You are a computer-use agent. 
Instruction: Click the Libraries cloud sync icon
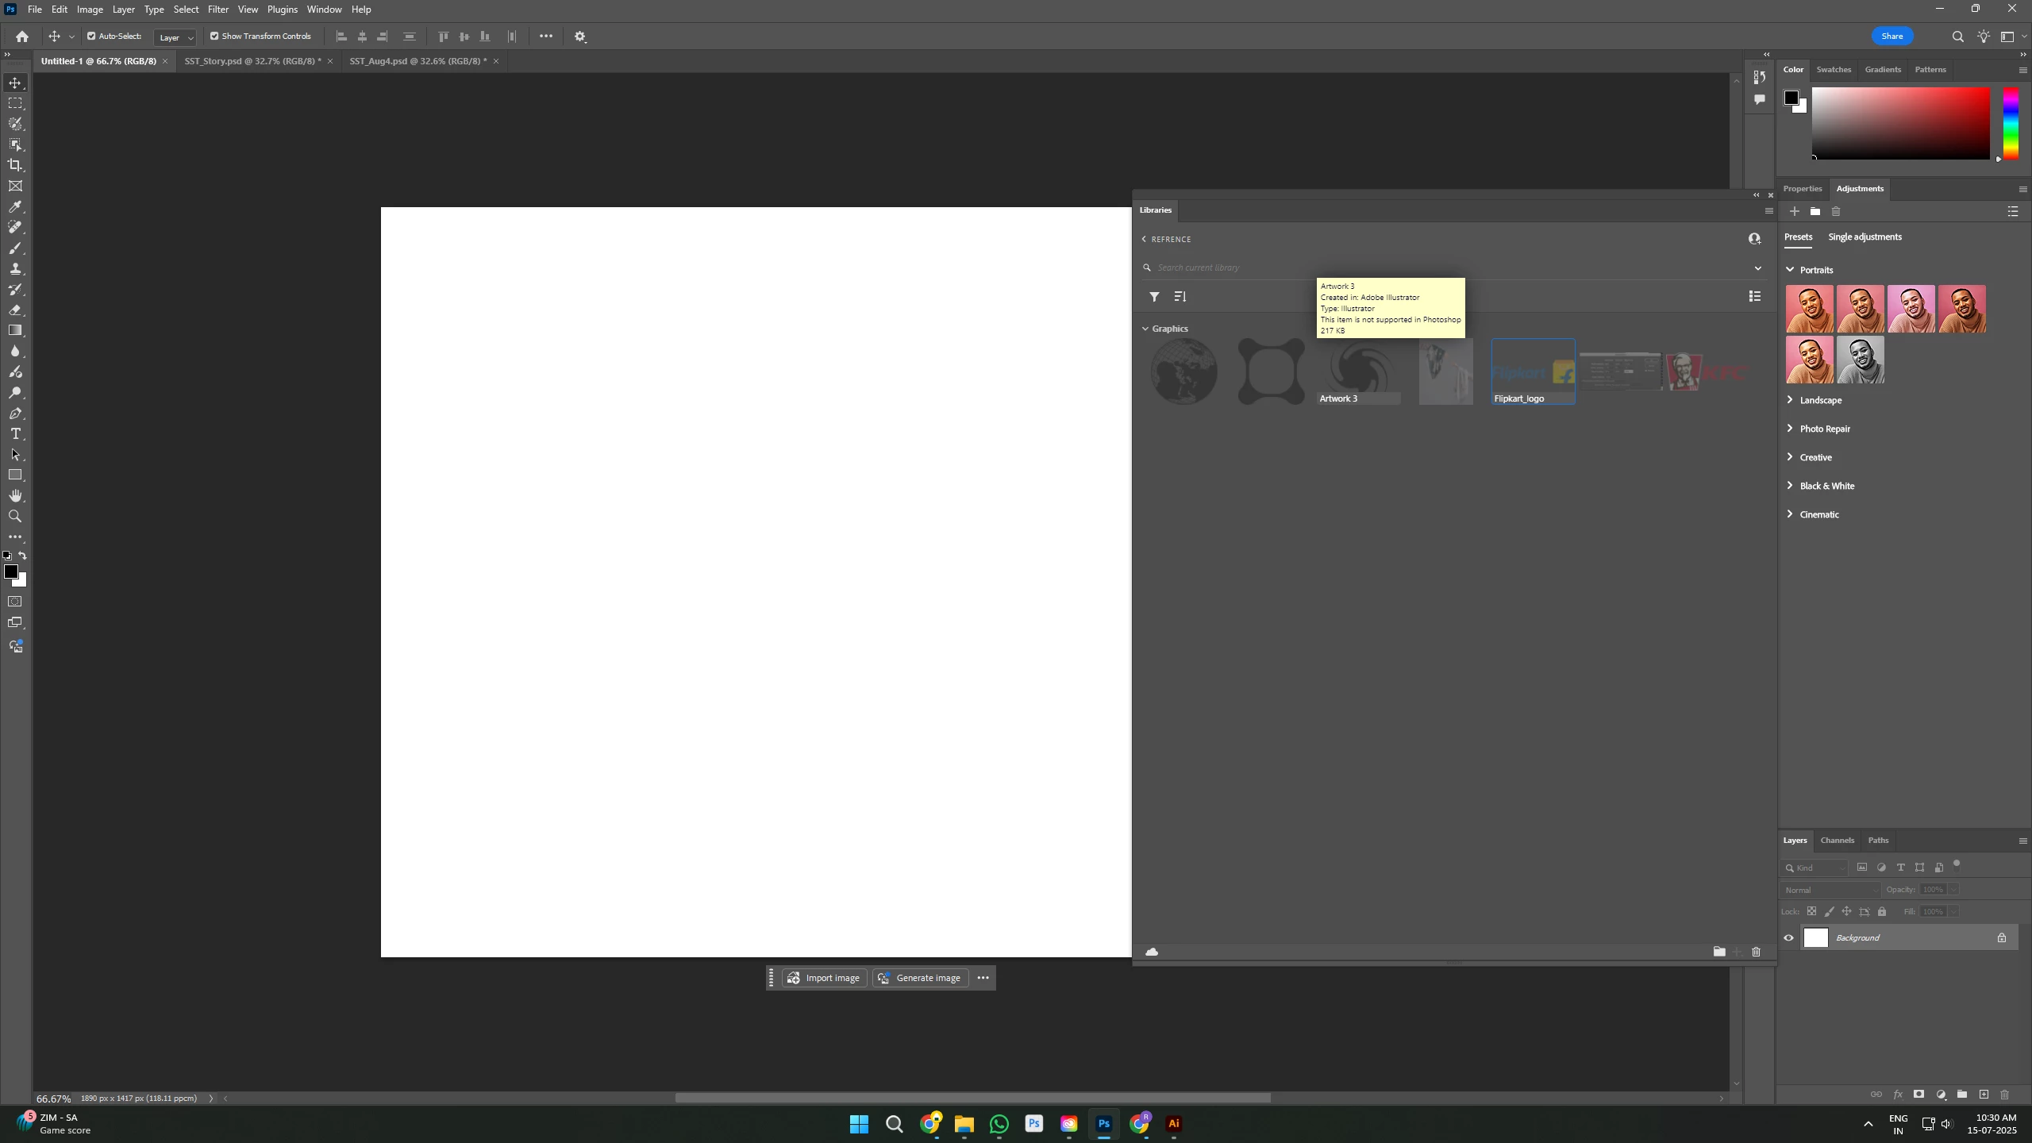coord(1152,952)
